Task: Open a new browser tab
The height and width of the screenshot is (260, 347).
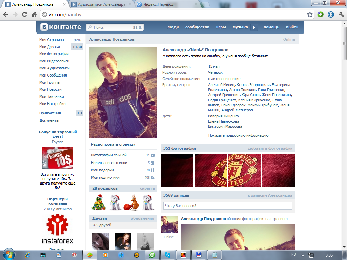Action: 206,4
